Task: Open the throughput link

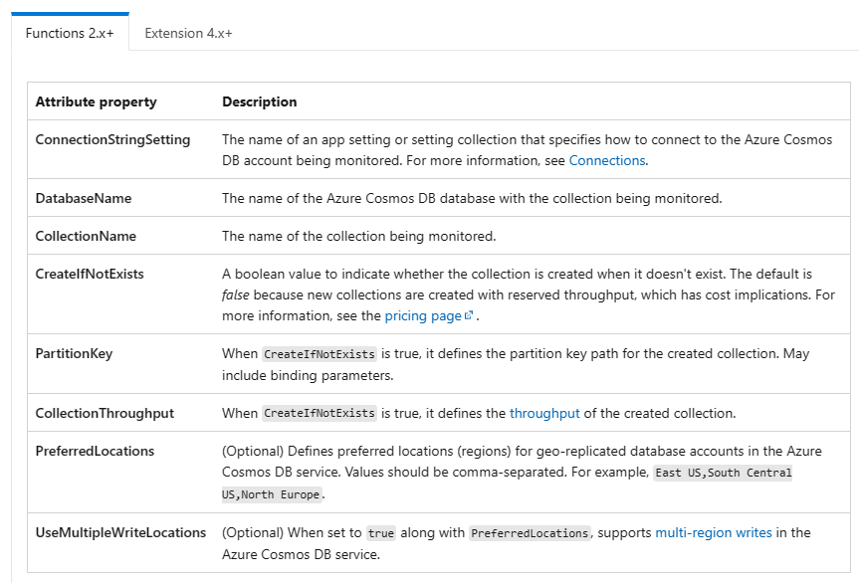Action: (x=544, y=413)
